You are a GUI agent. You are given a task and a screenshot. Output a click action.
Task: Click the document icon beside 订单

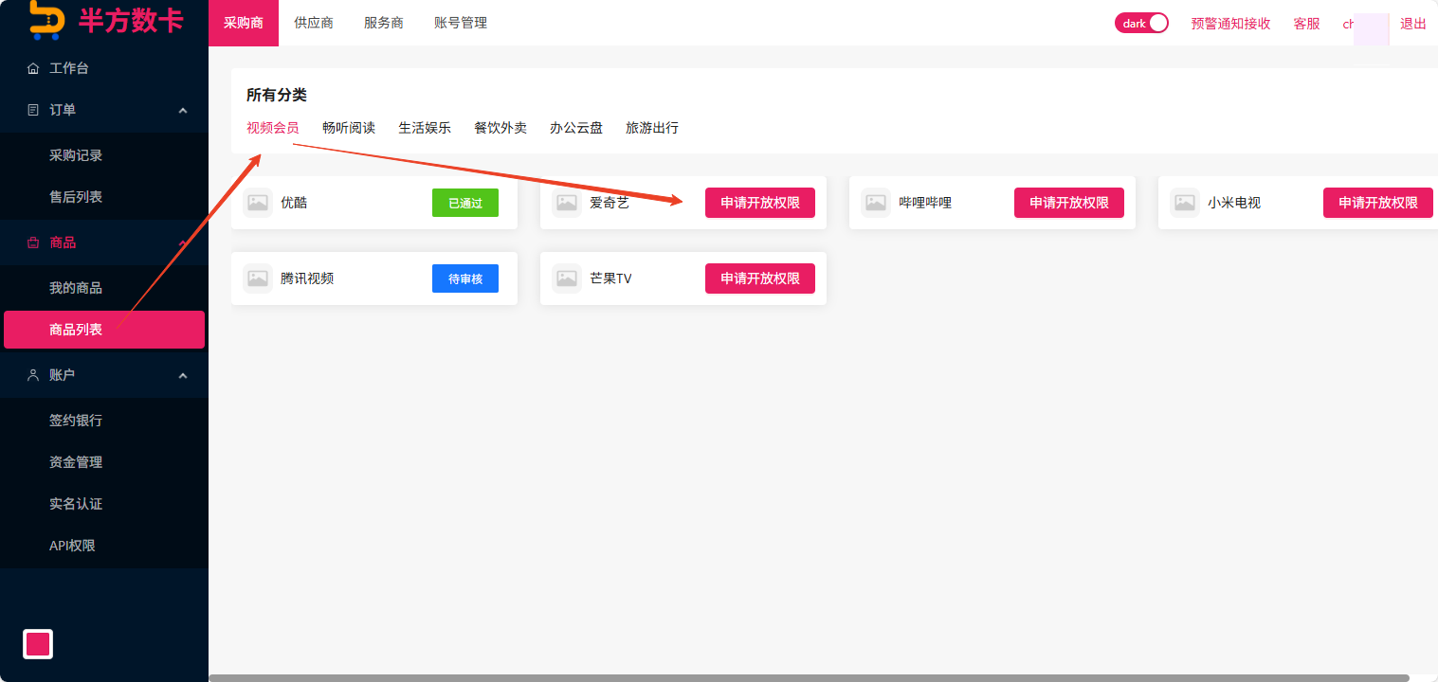[x=33, y=110]
